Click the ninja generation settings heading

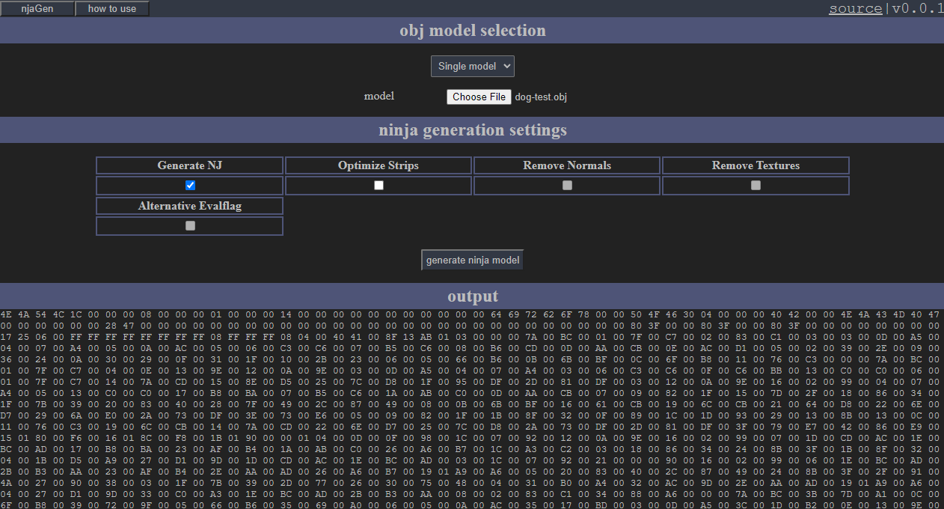point(472,130)
